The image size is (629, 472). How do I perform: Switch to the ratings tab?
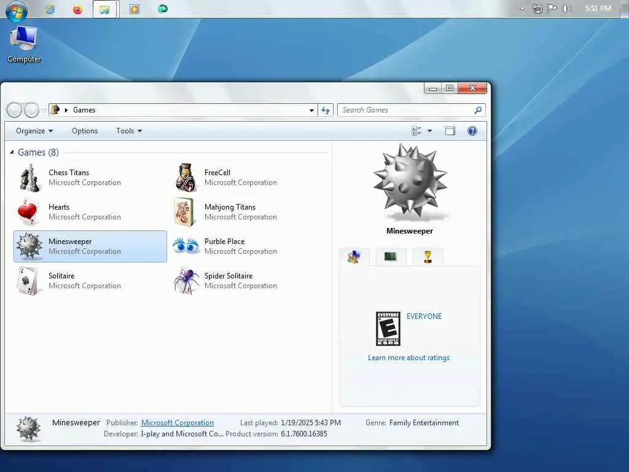[354, 257]
